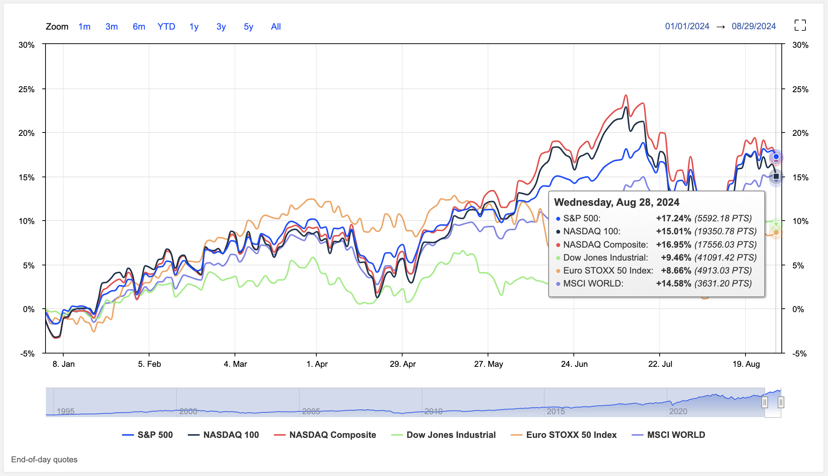
Task: Toggle NASDAQ Composite series in legend
Action: (x=325, y=435)
